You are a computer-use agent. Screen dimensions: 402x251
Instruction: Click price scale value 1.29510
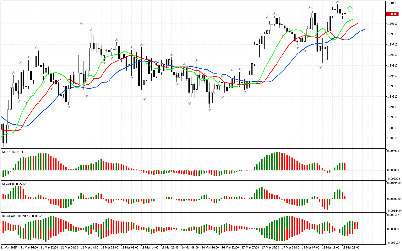click(392, 65)
